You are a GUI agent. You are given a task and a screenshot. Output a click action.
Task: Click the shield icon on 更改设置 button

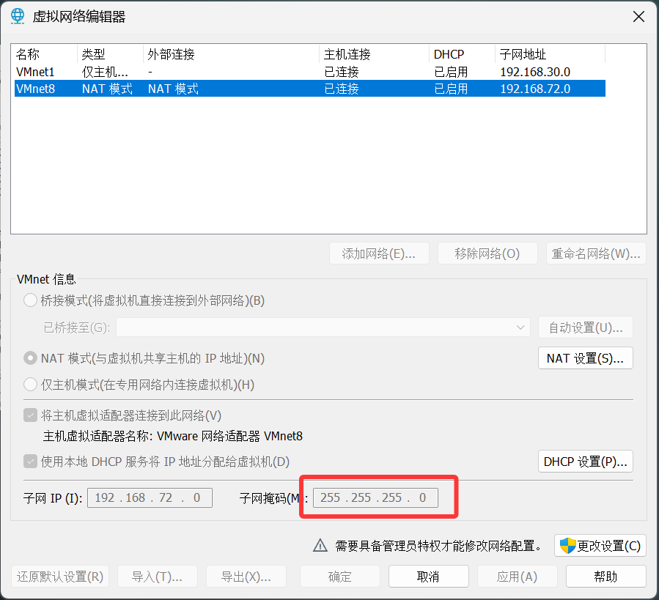(x=567, y=546)
